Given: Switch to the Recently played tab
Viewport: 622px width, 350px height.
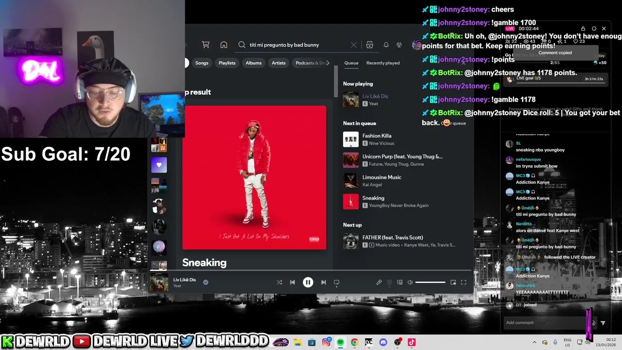Looking at the screenshot, I should click(x=383, y=63).
